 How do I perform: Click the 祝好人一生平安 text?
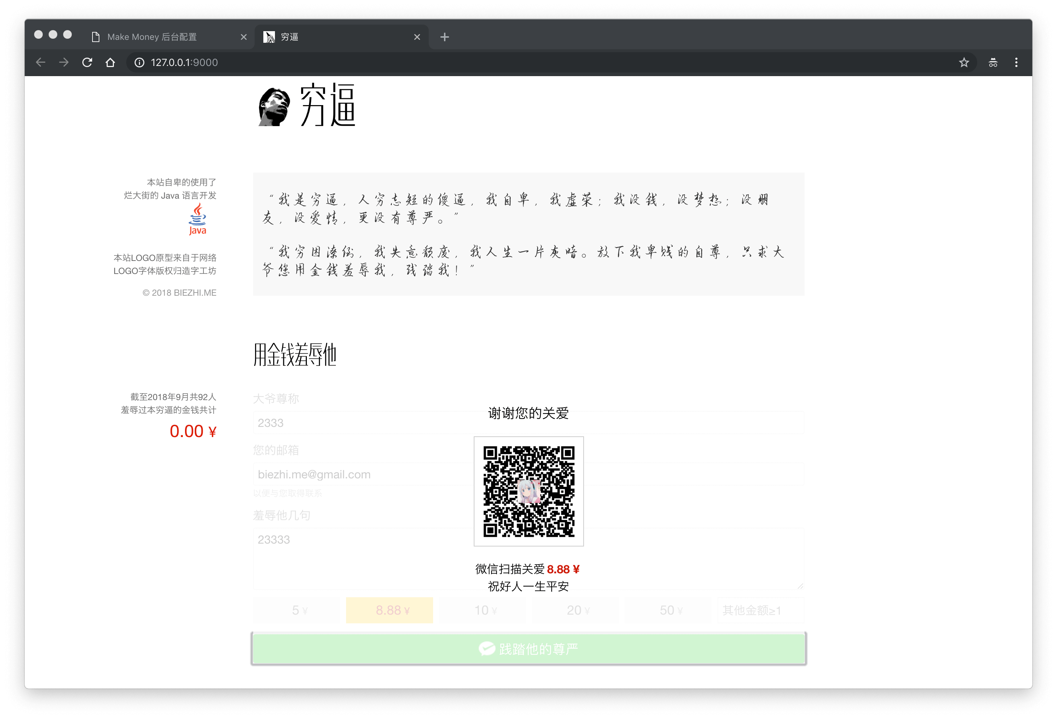[x=528, y=586]
